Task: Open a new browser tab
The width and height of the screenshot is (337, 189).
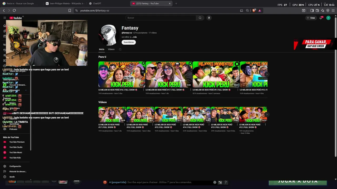Action: (176, 3)
